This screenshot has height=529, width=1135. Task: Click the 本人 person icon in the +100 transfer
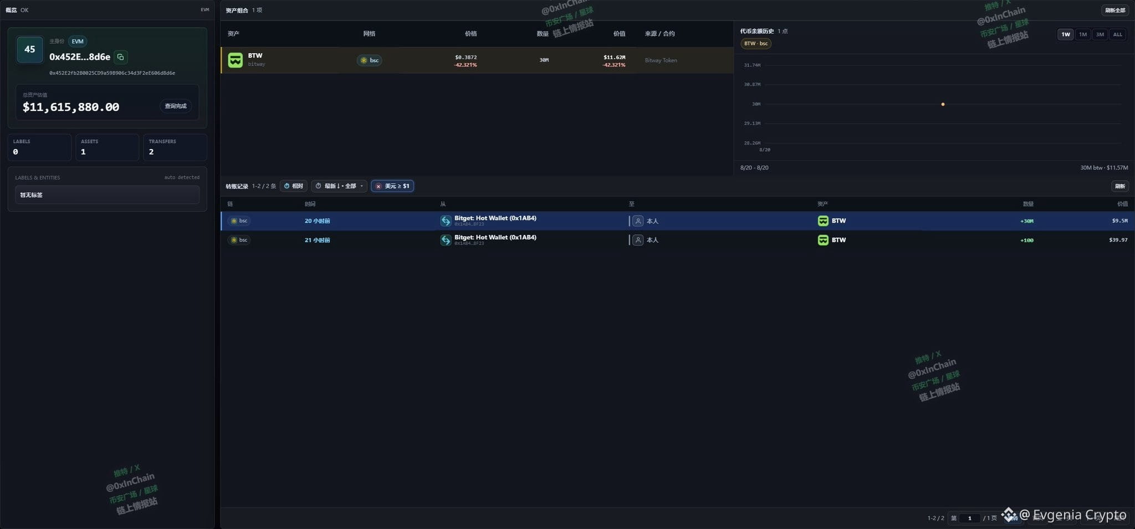(x=638, y=240)
